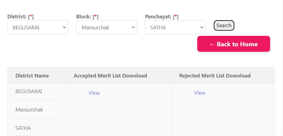
Task: Select the BEGUSARAI text in the table
Action: pos(29,91)
